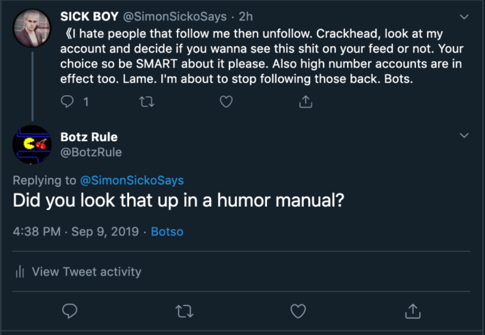The image size is (485, 335).
Task: Reply to Botz Rule's tweet
Action: click(70, 311)
